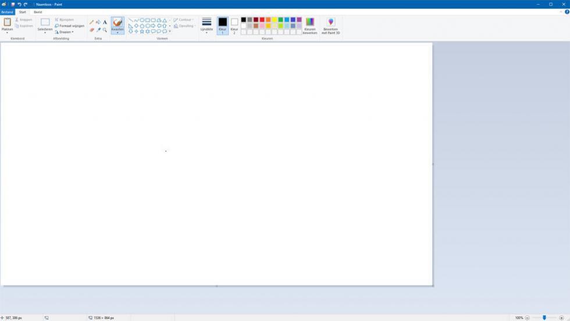Choose the Pentagon shape
This screenshot has height=321, width=570.
point(142,26)
